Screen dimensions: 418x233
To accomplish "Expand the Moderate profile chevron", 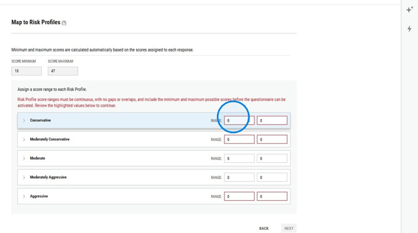I will 24,158.
